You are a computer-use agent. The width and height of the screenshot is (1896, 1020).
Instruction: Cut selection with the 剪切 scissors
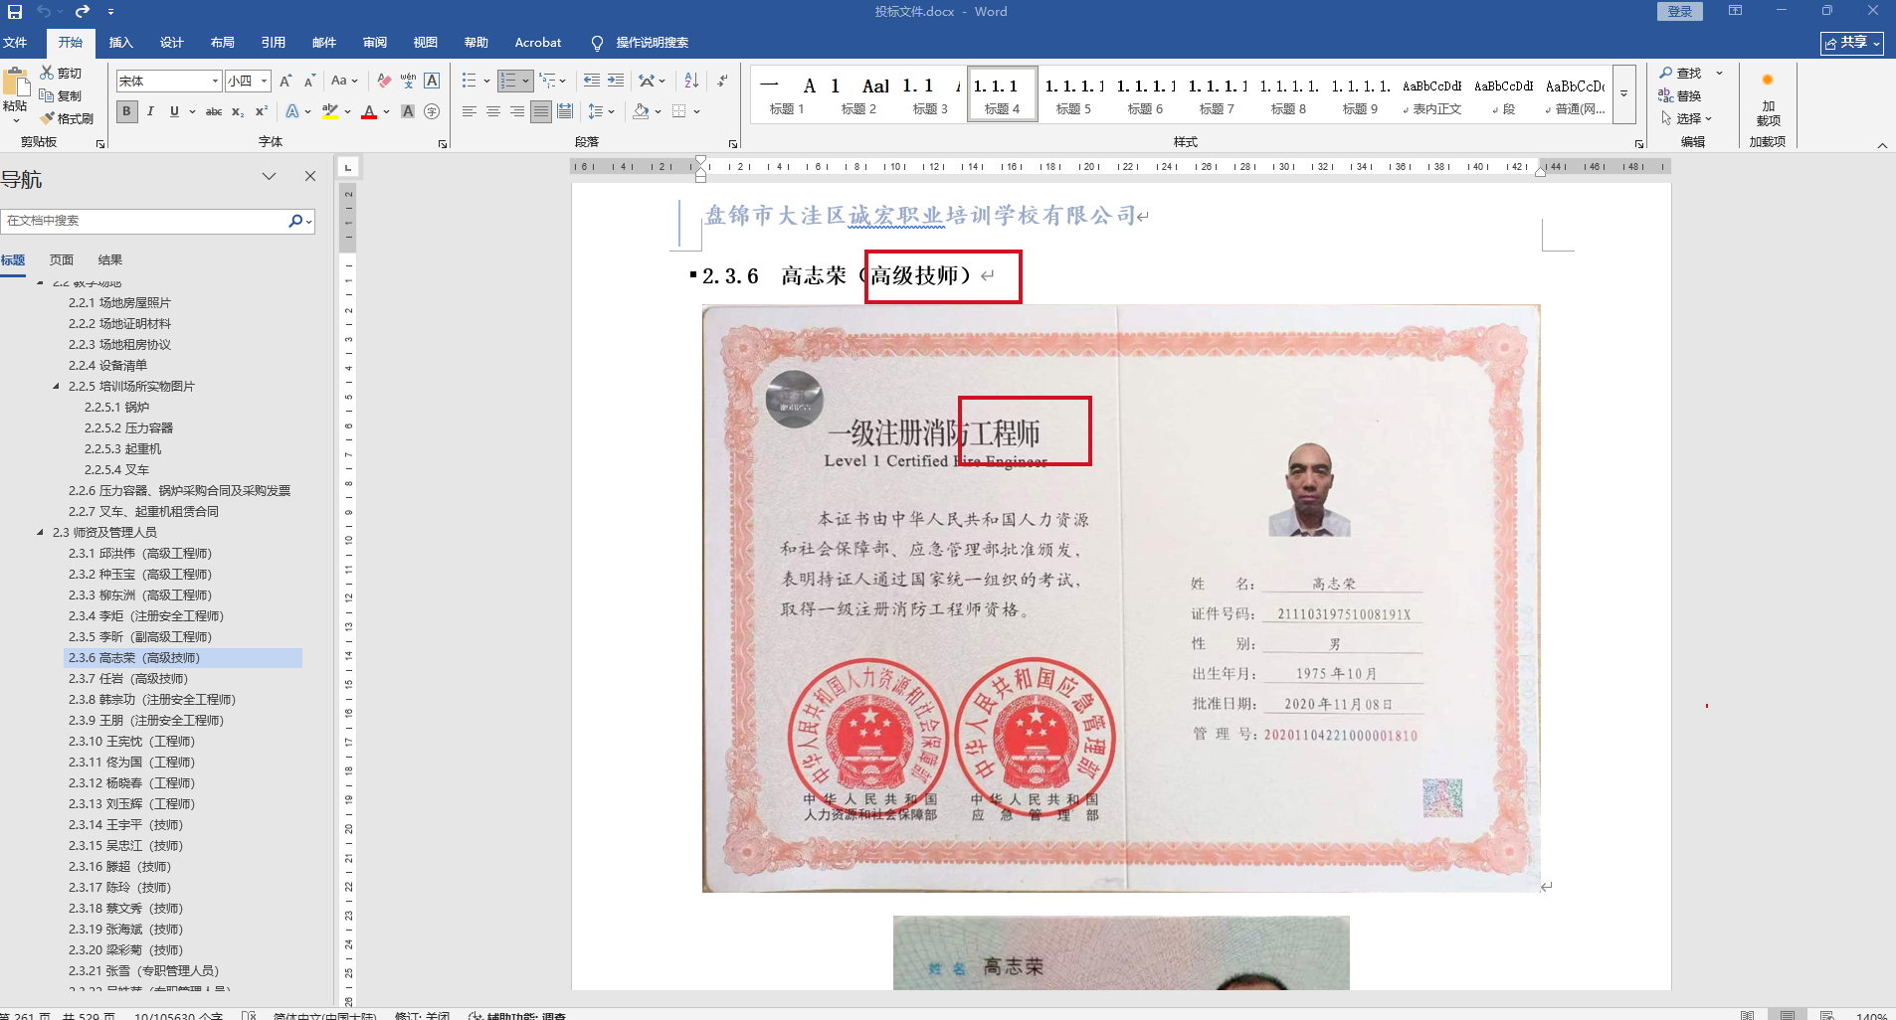click(61, 73)
